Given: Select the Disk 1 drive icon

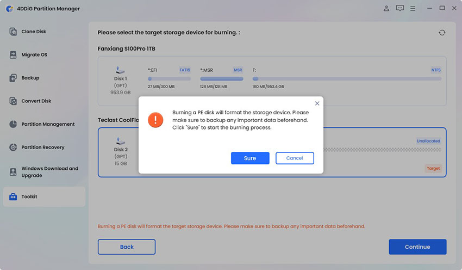Looking at the screenshot, I should (x=120, y=70).
